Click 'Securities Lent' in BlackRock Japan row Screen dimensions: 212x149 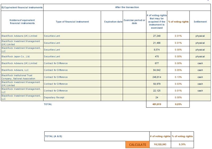72,57
